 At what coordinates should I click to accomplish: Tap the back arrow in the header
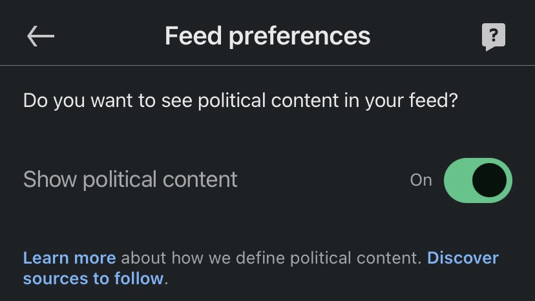(41, 37)
